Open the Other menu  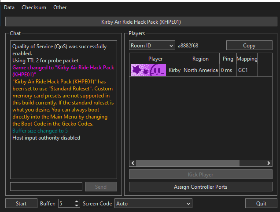click(60, 7)
